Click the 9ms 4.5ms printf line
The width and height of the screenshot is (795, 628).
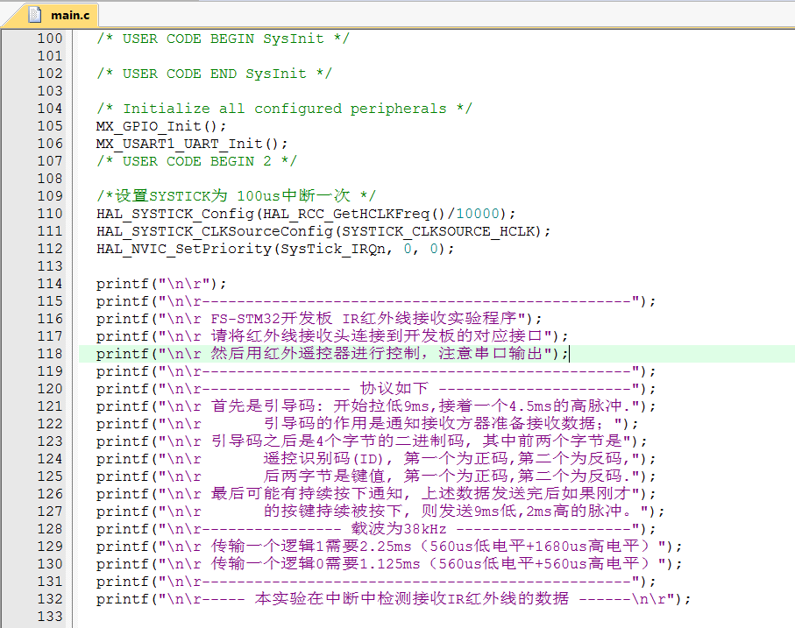coord(376,406)
